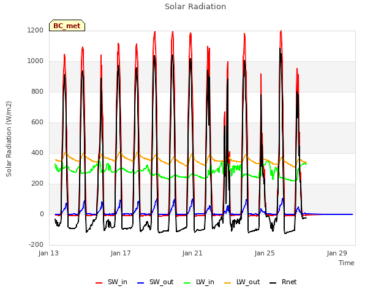The image size is (392, 294).
Task: Click the Time axis title
Action: coord(347,263)
